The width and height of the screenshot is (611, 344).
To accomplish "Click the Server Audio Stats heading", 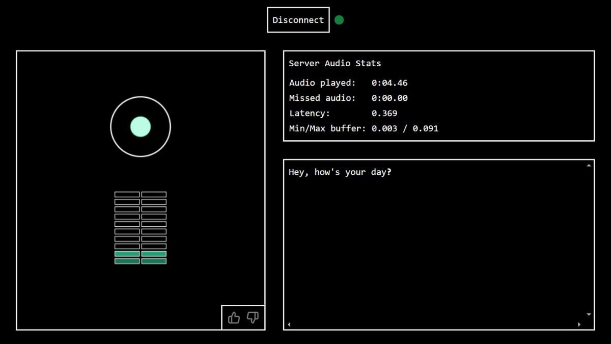I will click(335, 63).
